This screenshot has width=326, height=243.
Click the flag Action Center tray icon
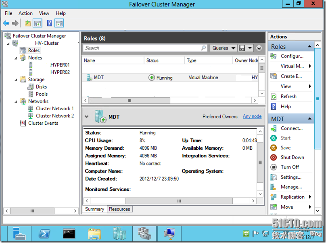tap(255, 234)
